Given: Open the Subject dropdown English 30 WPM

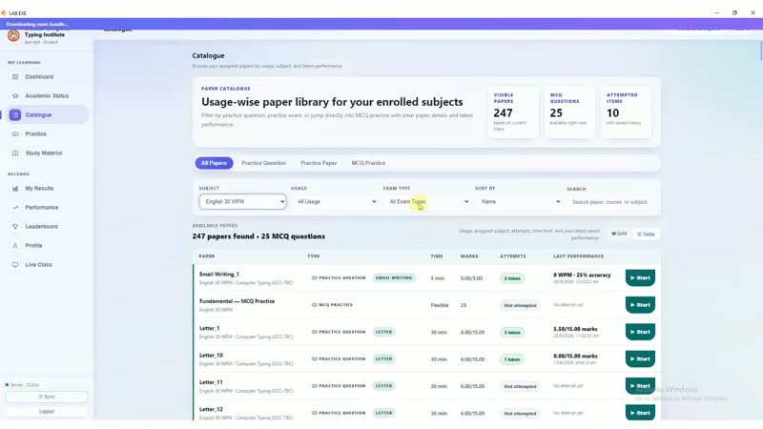Looking at the screenshot, I should point(242,201).
